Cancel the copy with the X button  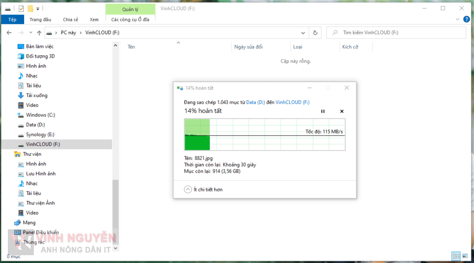pos(342,111)
